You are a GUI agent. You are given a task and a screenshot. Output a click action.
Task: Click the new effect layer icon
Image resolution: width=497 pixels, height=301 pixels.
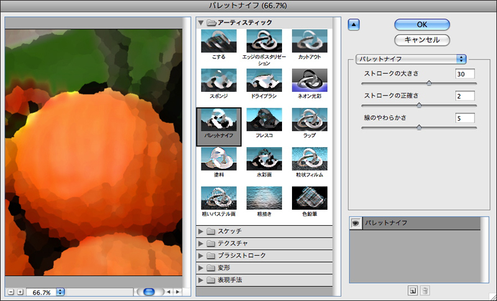coord(413,290)
